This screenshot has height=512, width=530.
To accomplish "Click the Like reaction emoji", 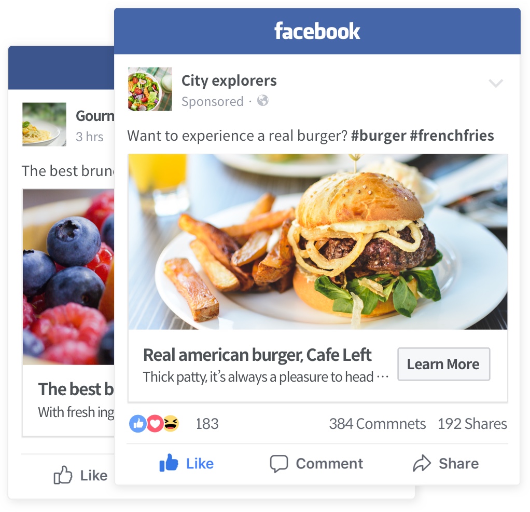I will (x=137, y=423).
